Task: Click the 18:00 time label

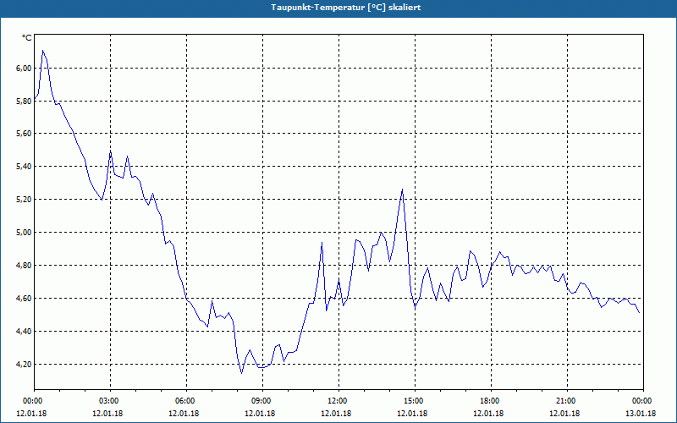Action: pos(491,401)
